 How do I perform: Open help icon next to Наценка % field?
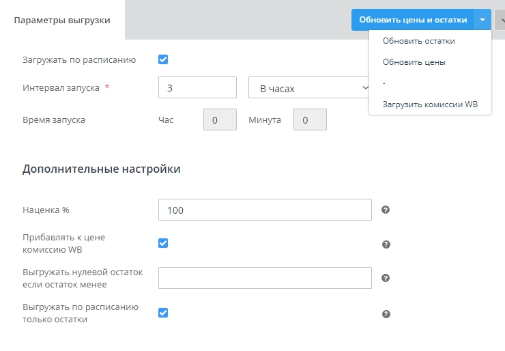[x=386, y=210]
